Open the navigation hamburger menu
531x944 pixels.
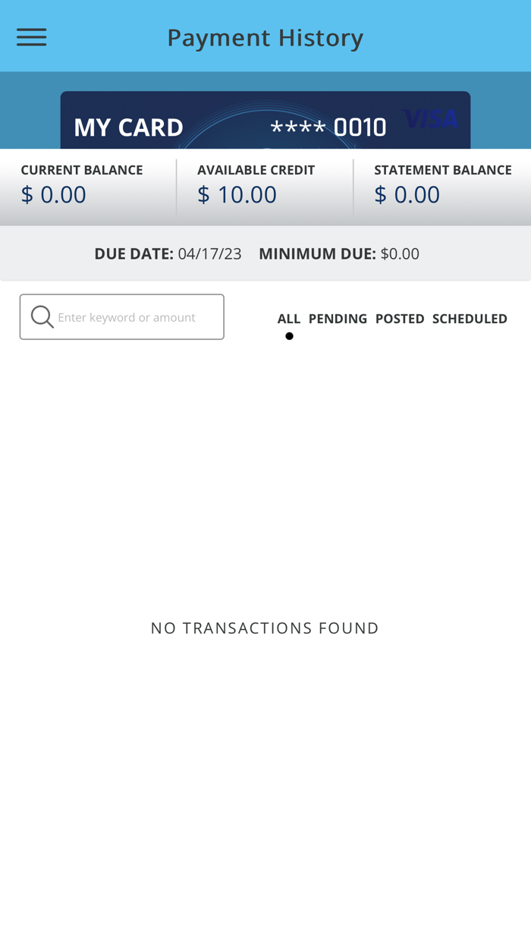coord(31,36)
